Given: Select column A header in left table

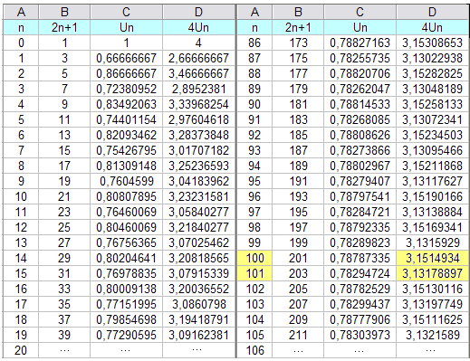Looking at the screenshot, I should (x=21, y=13).
